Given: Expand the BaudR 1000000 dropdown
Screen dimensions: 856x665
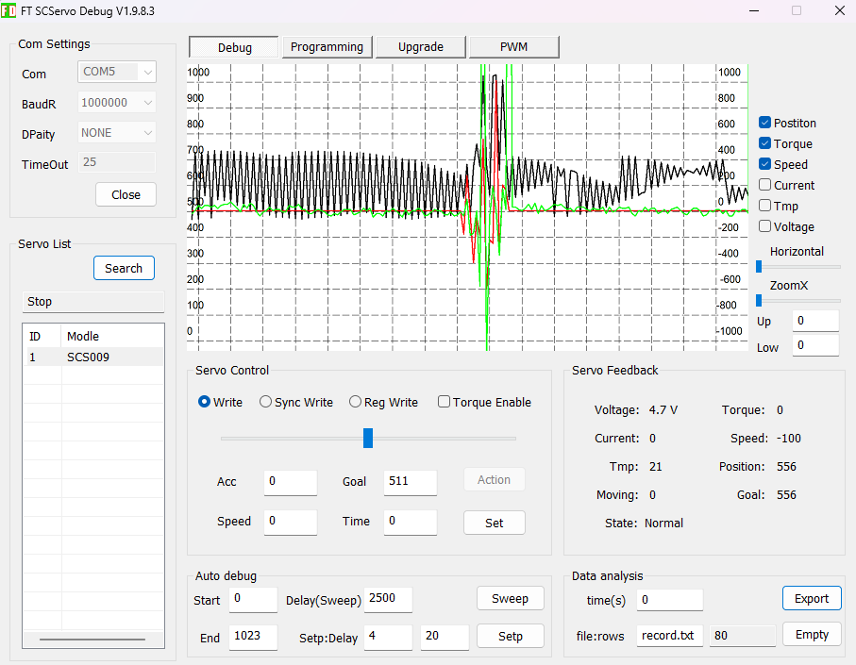Looking at the screenshot, I should tap(116, 103).
